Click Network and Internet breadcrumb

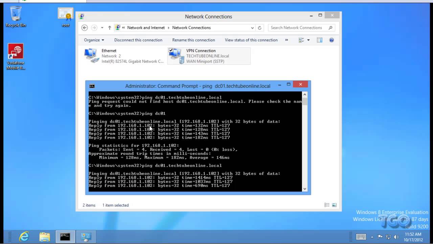tap(146, 28)
